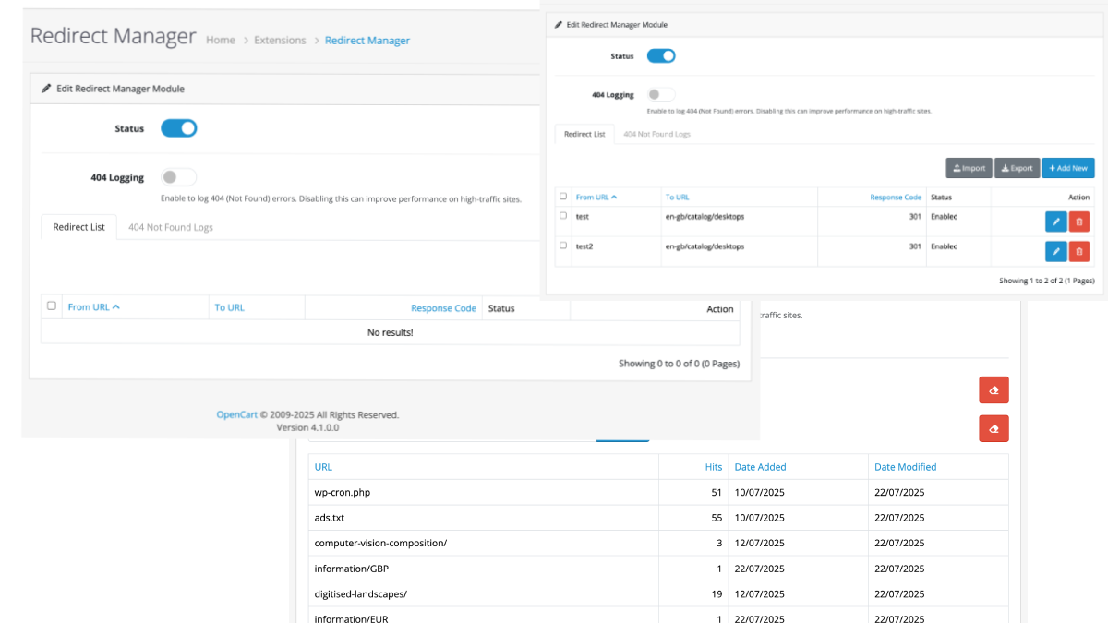Image resolution: width=1108 pixels, height=623 pixels.
Task: Delete the test2 redirect with the red trash button
Action: (x=1079, y=251)
